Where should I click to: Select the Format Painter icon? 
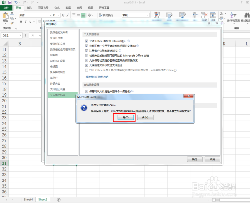[x=11, y=23]
